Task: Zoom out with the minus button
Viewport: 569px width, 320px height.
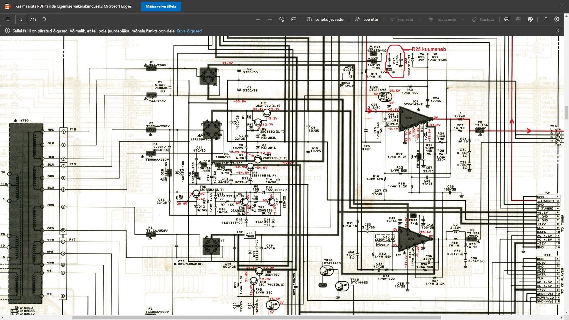Action: (258, 19)
